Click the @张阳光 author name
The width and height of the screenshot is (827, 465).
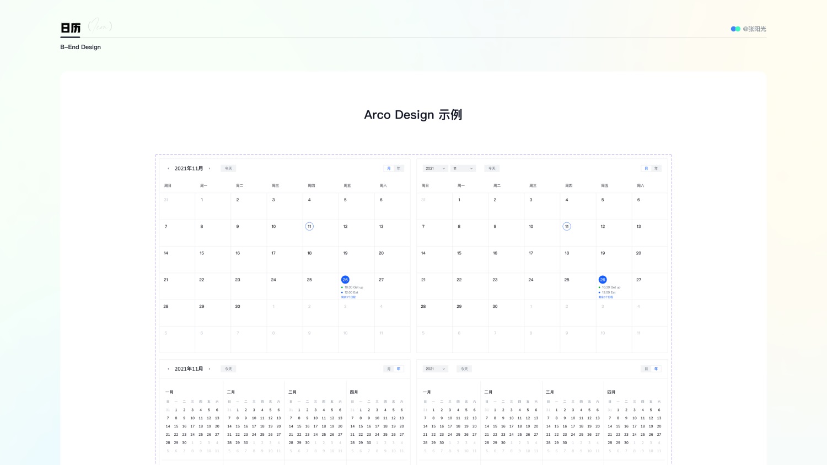[x=754, y=29]
